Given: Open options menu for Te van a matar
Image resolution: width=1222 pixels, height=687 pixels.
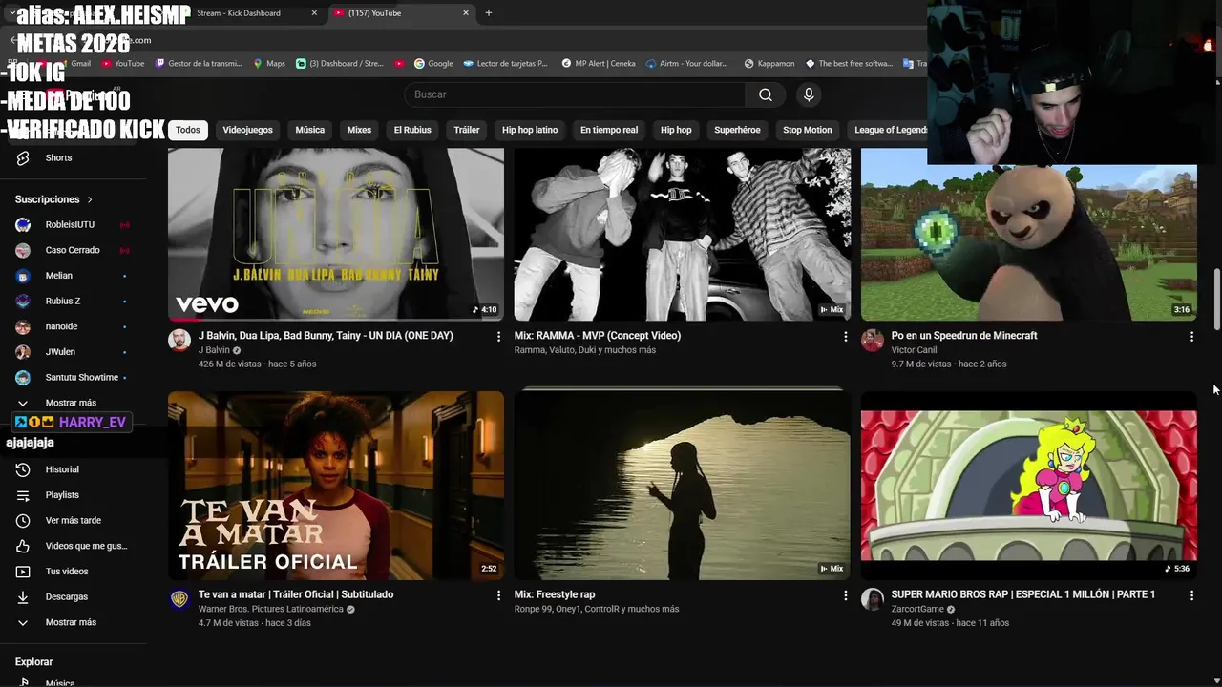Looking at the screenshot, I should (x=498, y=594).
